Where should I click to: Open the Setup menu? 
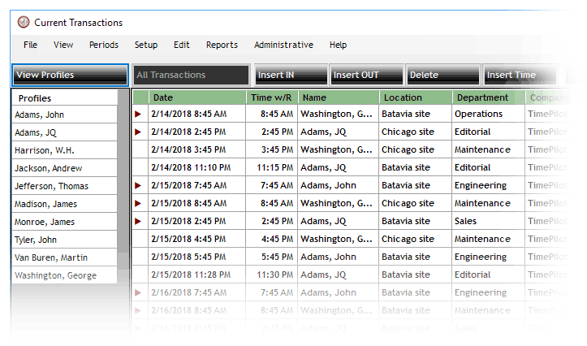146,45
